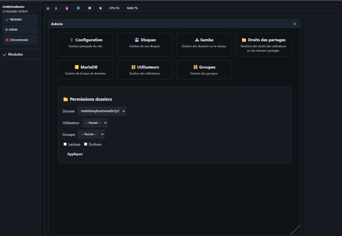Click the thermometer temperature icon in toolbar

tap(56, 8)
